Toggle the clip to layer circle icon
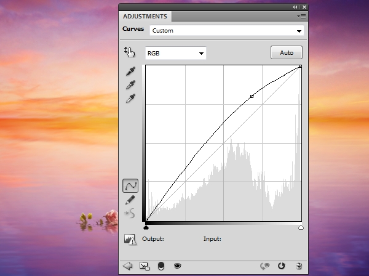The width and height of the screenshot is (369, 276). click(161, 266)
